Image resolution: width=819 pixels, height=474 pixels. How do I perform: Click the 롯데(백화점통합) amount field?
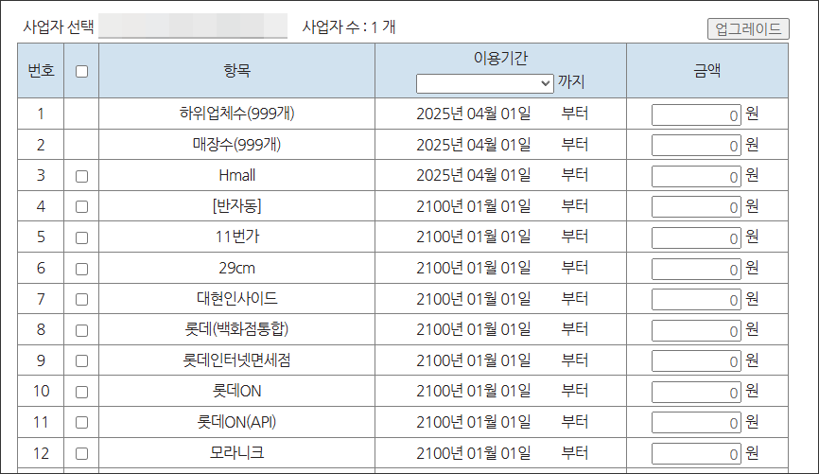coord(696,330)
